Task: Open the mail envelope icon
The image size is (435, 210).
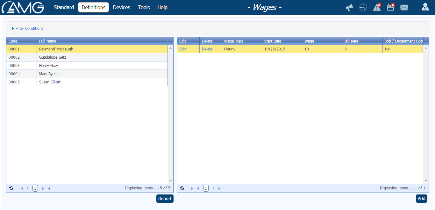Action: click(x=404, y=7)
